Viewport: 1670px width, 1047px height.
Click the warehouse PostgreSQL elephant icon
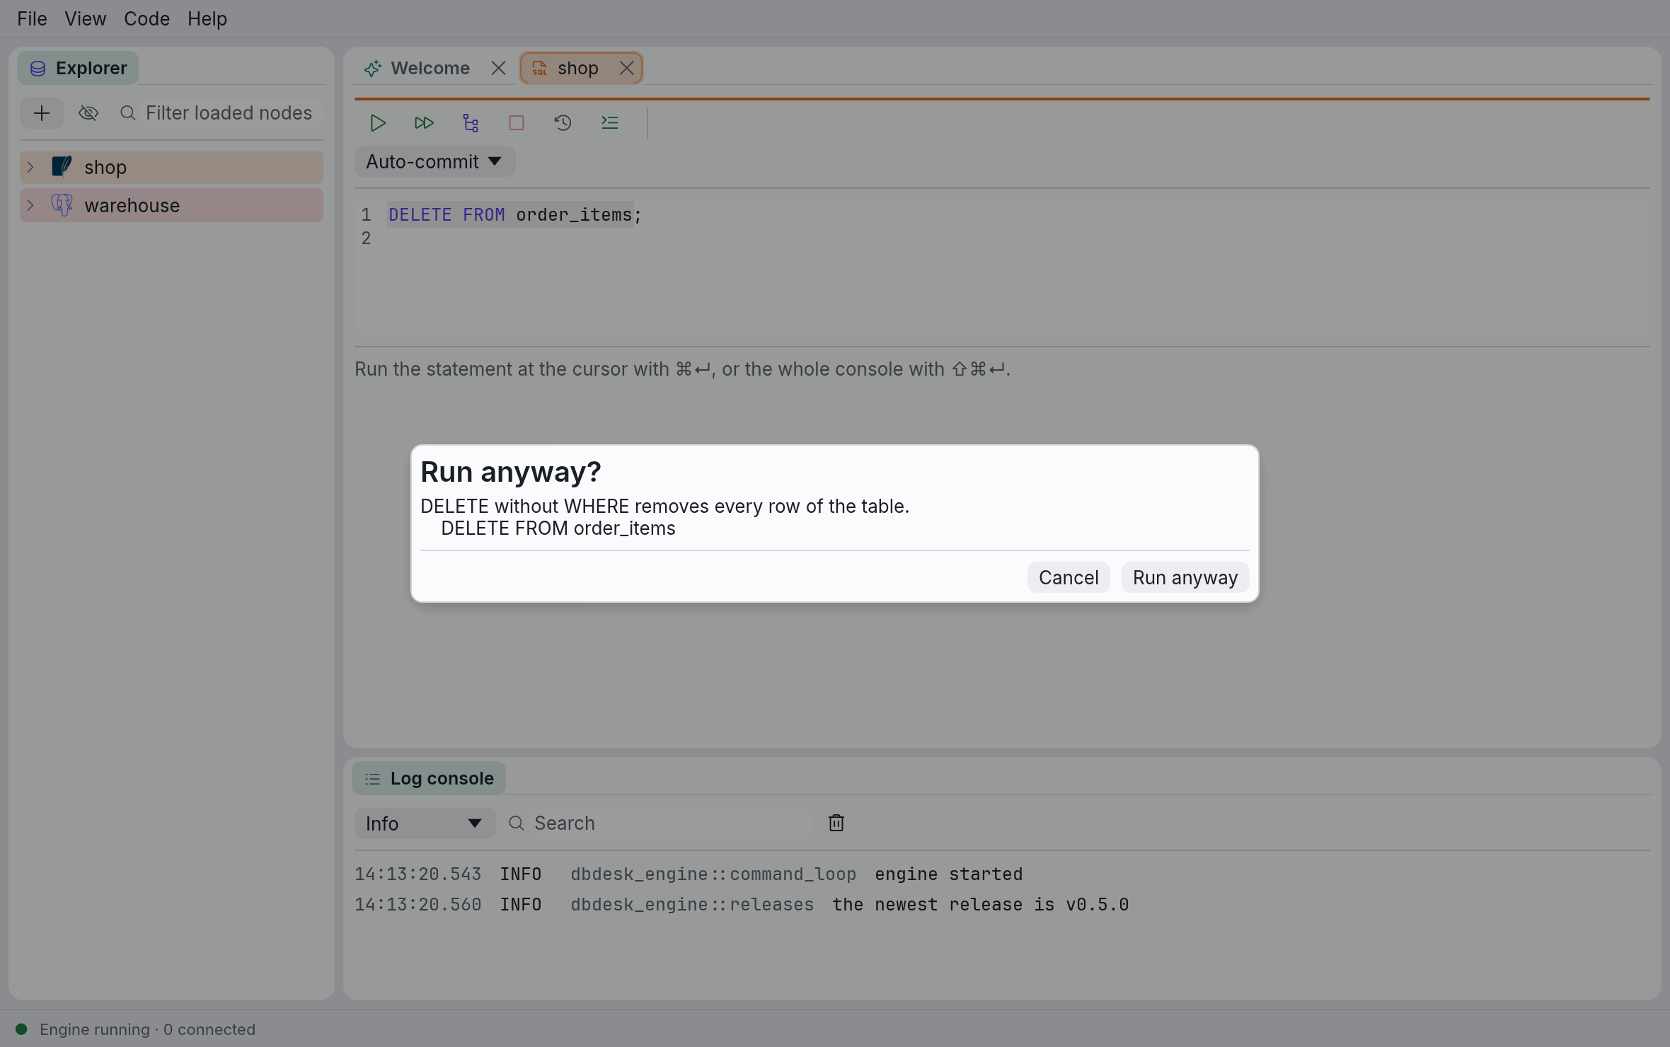(62, 205)
